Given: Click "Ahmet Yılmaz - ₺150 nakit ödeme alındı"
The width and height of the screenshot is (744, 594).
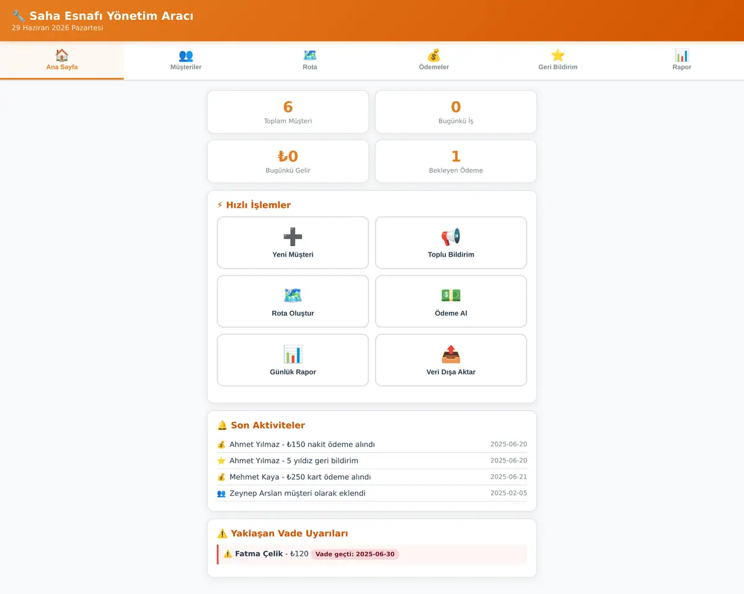Looking at the screenshot, I should click(x=302, y=445).
